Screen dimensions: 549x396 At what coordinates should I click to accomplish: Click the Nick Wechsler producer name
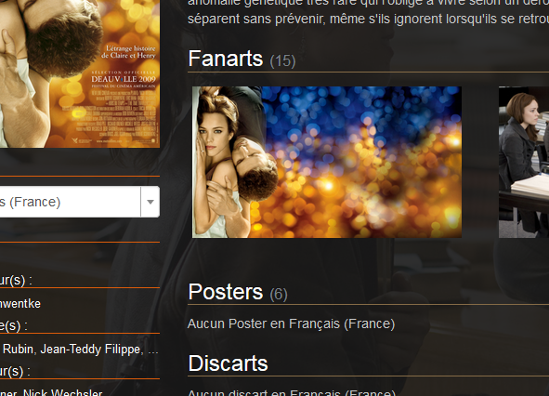tap(62, 392)
